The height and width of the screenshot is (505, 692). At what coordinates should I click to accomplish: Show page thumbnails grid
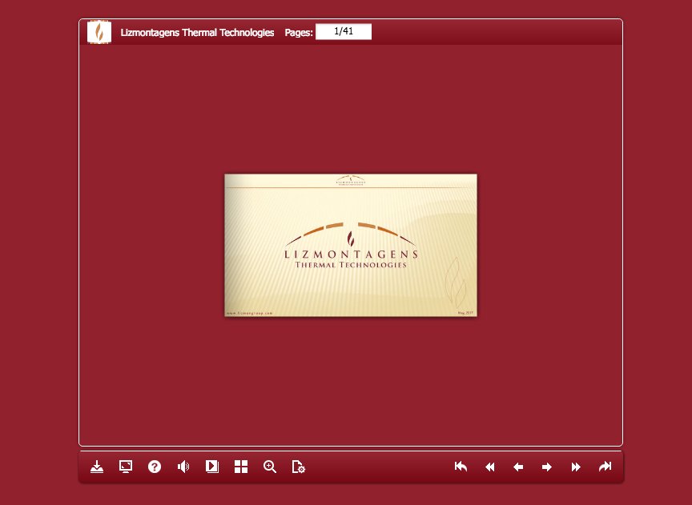[x=241, y=467]
